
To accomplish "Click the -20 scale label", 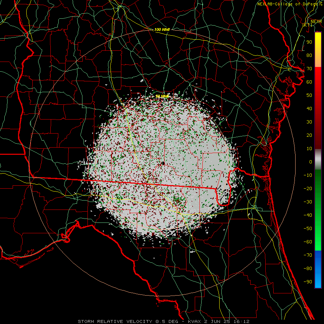I will click(x=308, y=188).
